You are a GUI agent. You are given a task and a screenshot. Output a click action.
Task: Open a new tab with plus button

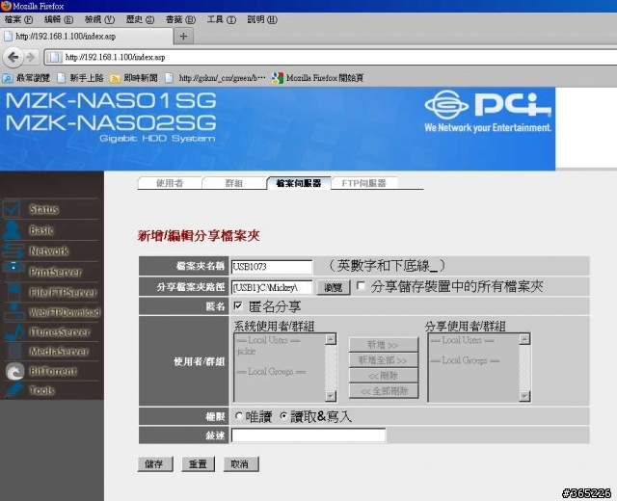coord(183,37)
